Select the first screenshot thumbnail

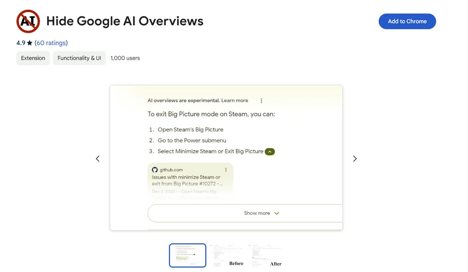[x=188, y=255]
